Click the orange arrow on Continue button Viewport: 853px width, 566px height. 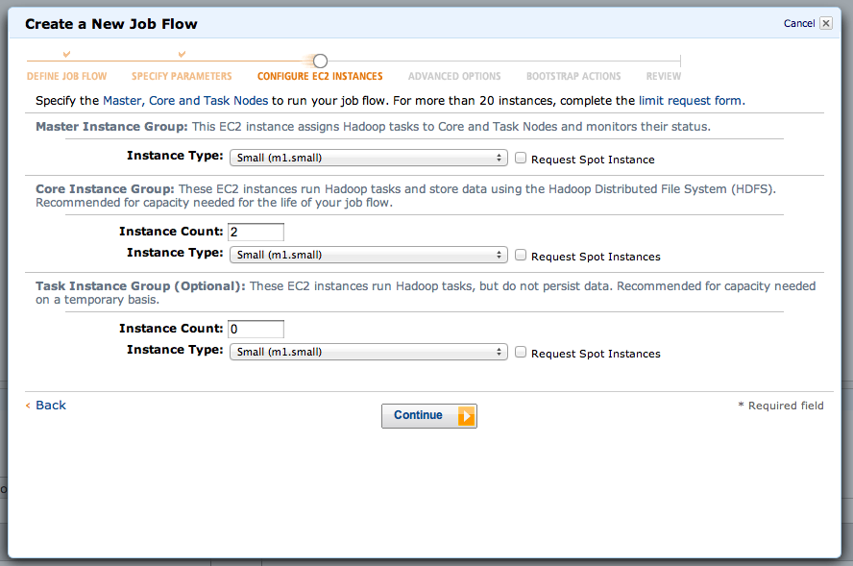pos(465,416)
